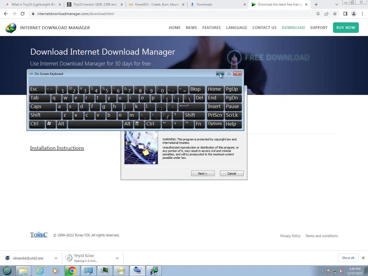
Task: Open the Windows Start orb
Action: pyautogui.click(x=7, y=271)
